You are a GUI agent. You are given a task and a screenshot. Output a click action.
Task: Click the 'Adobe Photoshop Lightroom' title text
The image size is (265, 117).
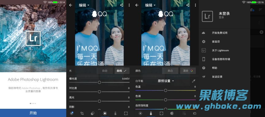pyautogui.click(x=33, y=80)
